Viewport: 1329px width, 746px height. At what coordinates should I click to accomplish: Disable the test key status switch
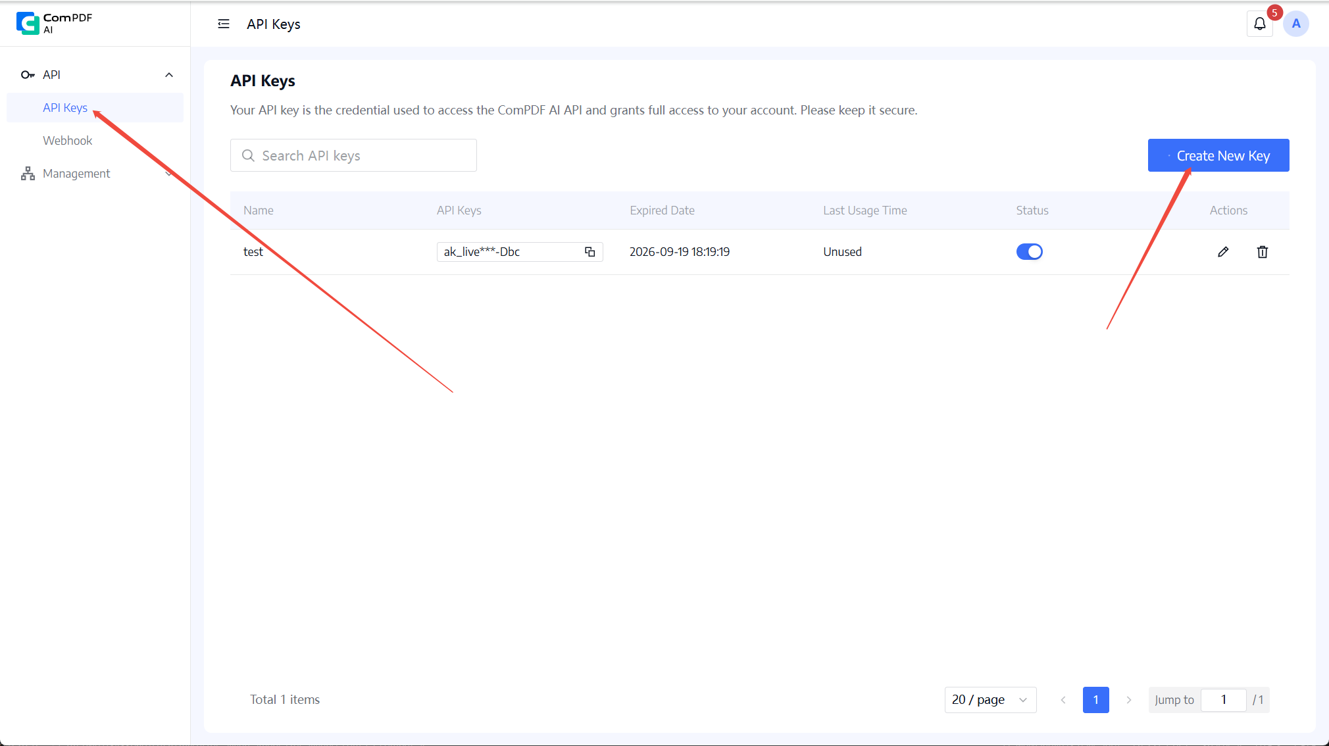[x=1030, y=252]
